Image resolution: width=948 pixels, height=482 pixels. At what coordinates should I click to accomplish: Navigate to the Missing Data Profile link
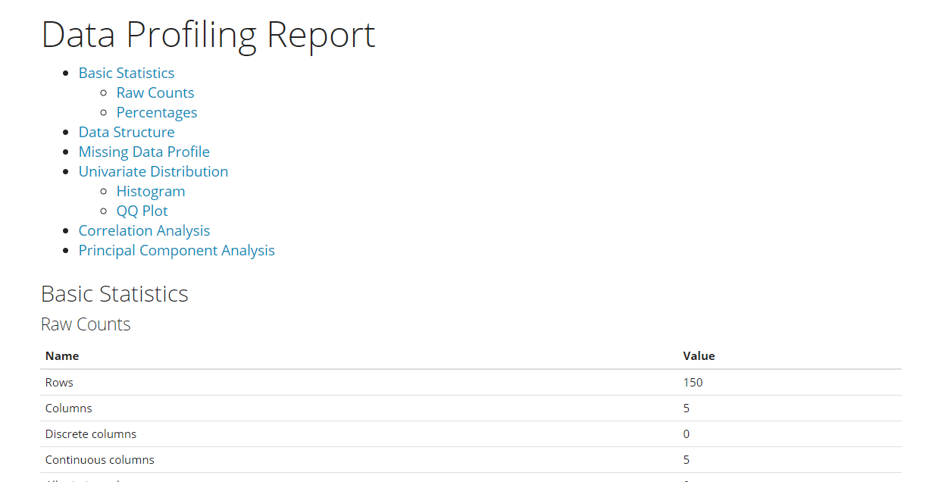coord(144,152)
